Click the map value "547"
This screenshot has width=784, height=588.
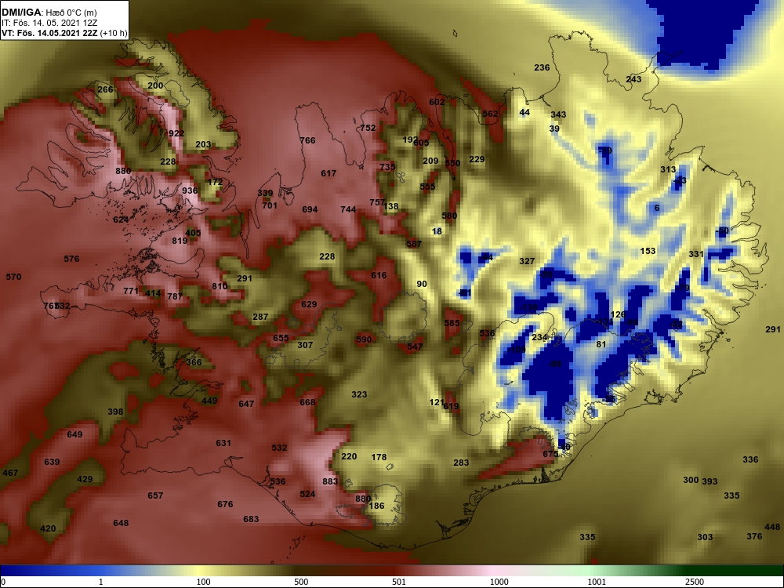pos(415,347)
